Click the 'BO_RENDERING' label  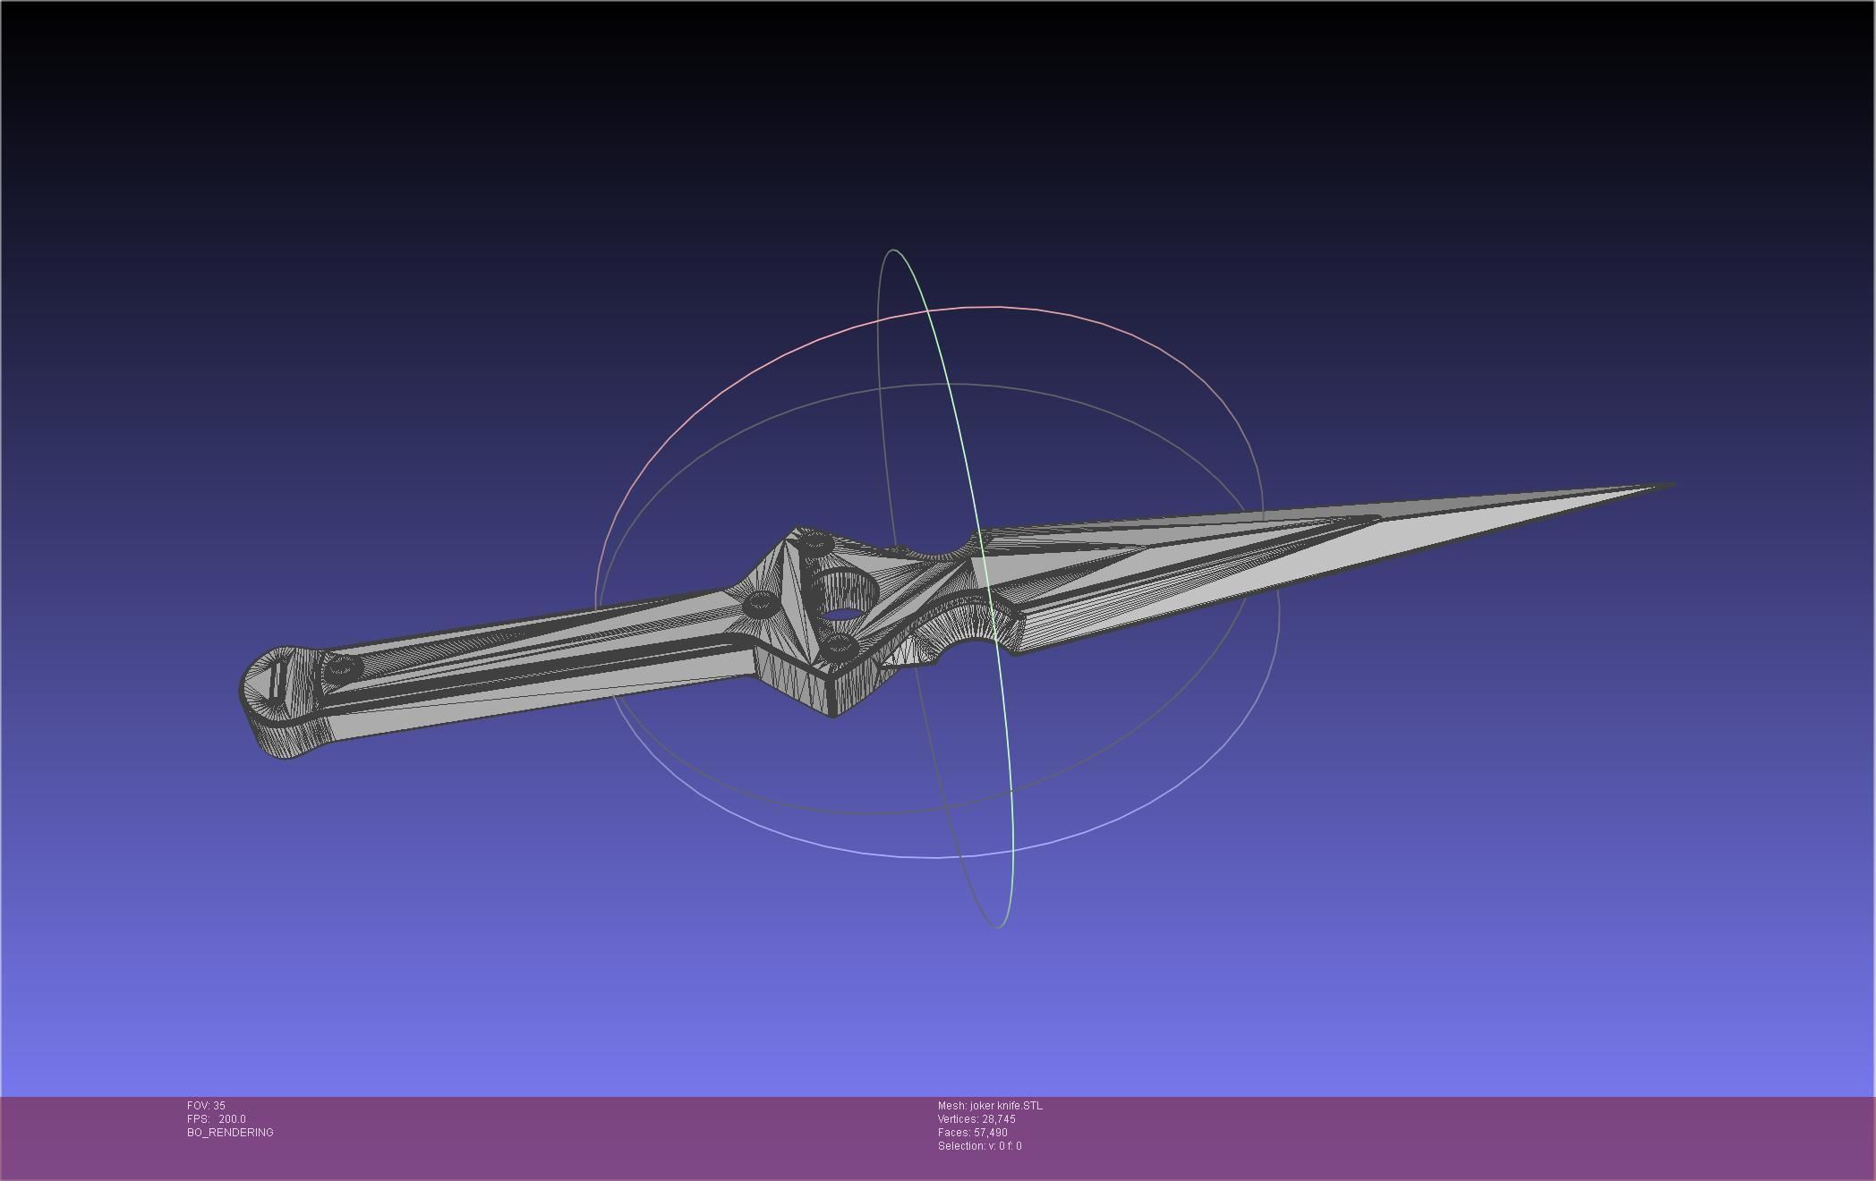(x=230, y=1133)
